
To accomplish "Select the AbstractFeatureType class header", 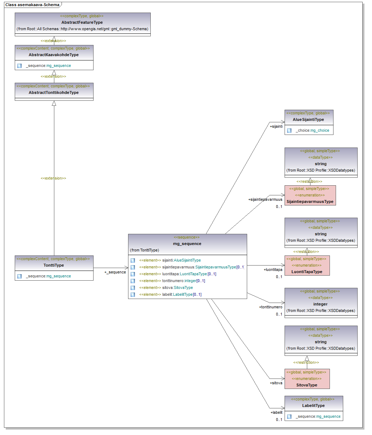I will (x=82, y=22).
